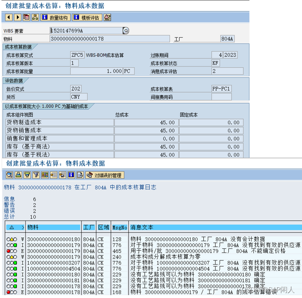Open the costing dates icon in top toolbar

pos(26,17)
